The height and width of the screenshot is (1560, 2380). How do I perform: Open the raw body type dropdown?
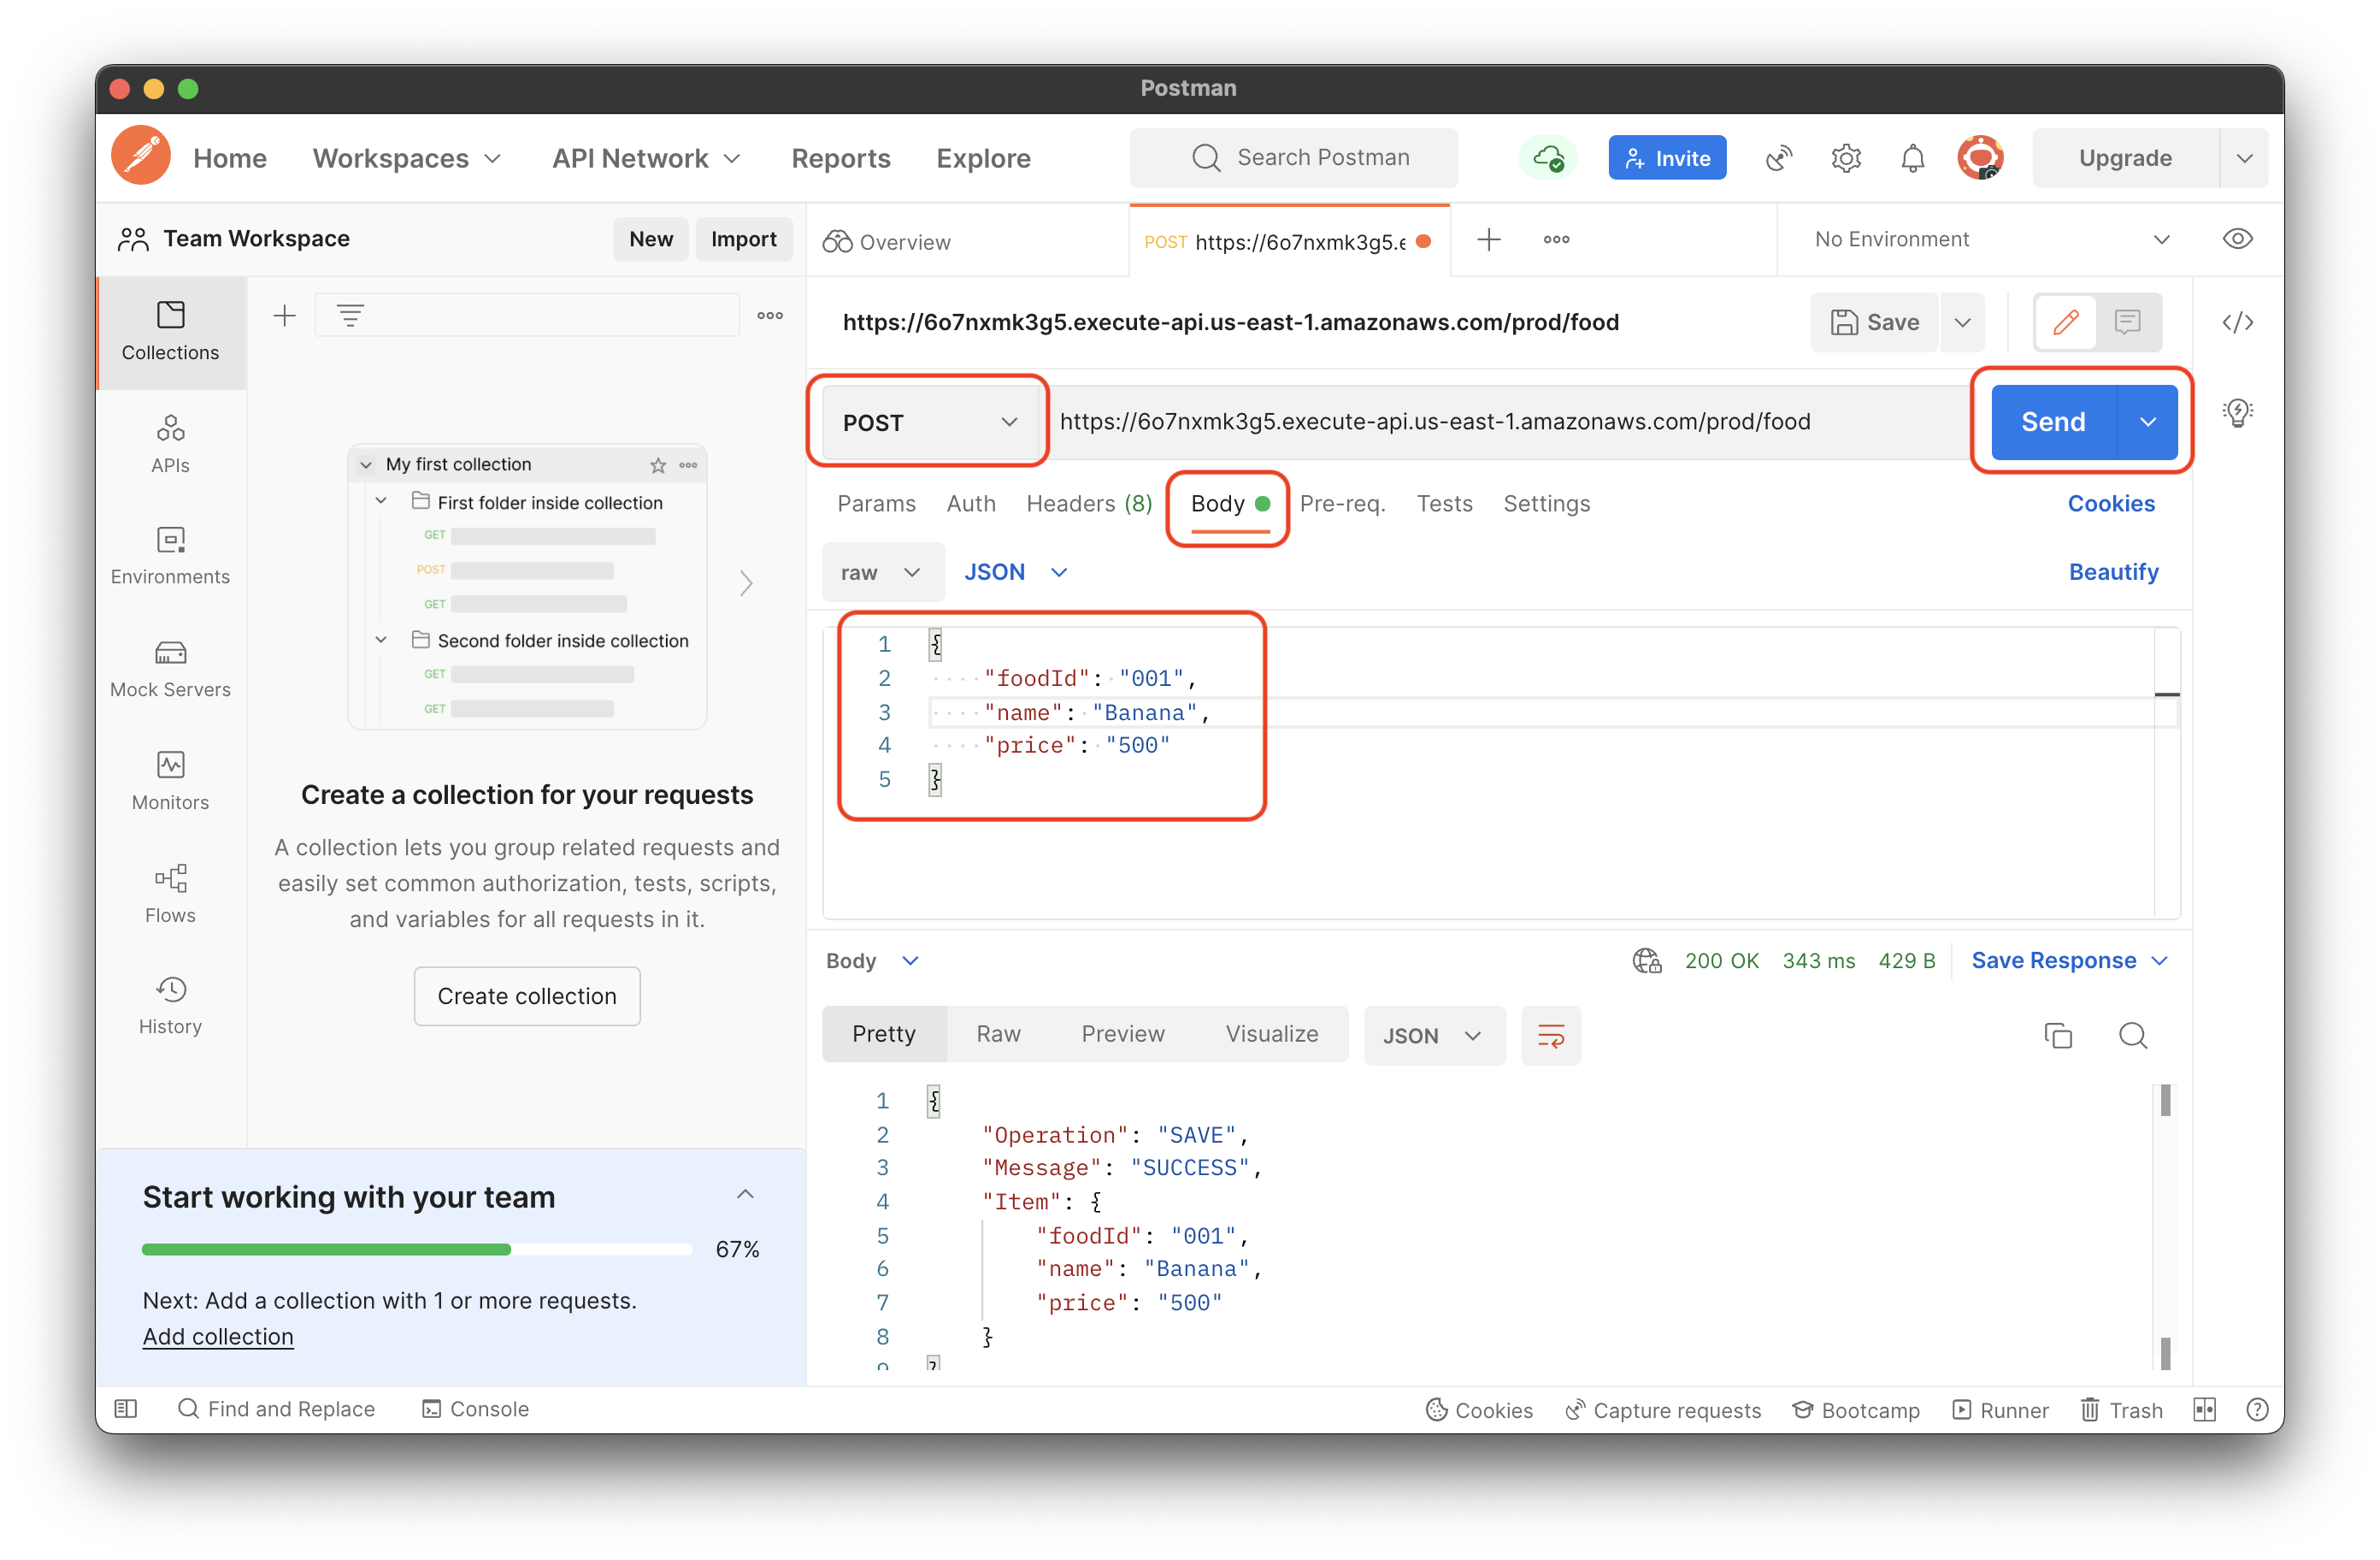[881, 572]
